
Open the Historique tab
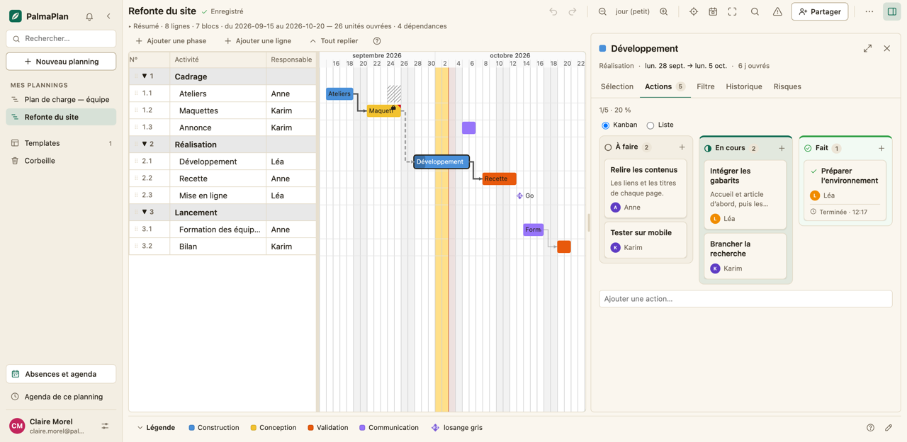click(x=744, y=86)
